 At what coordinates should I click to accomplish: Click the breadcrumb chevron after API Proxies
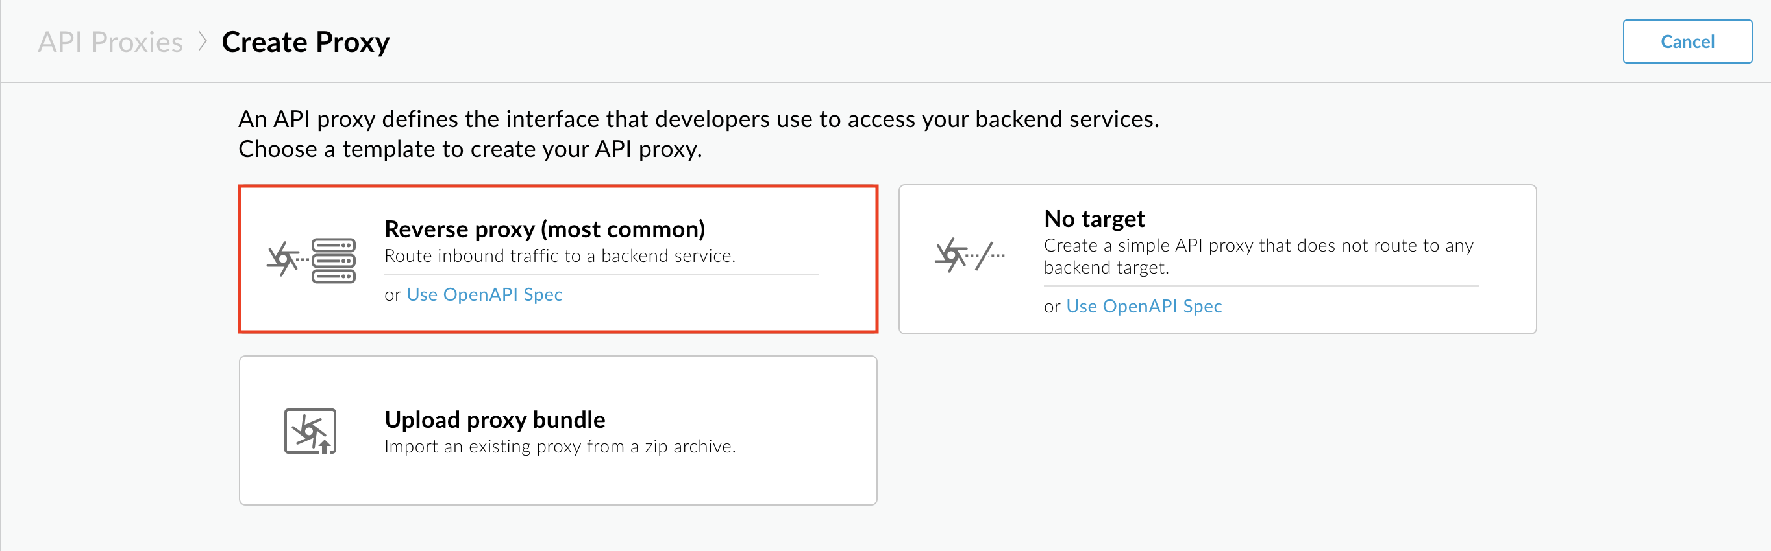point(203,41)
